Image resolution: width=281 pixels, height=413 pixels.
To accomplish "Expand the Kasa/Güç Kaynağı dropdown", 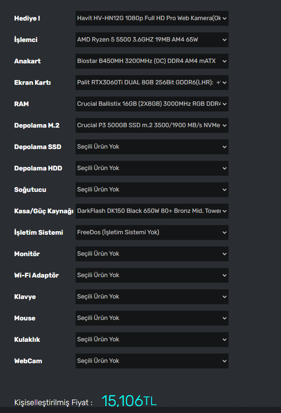I will click(152, 211).
